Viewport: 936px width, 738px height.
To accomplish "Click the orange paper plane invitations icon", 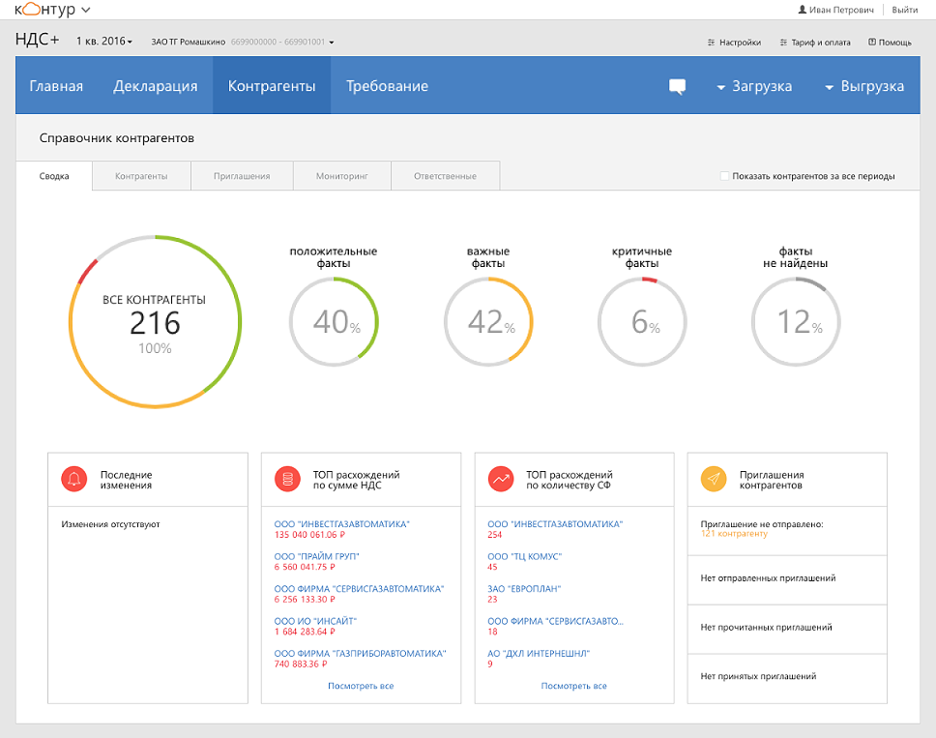I will point(714,479).
